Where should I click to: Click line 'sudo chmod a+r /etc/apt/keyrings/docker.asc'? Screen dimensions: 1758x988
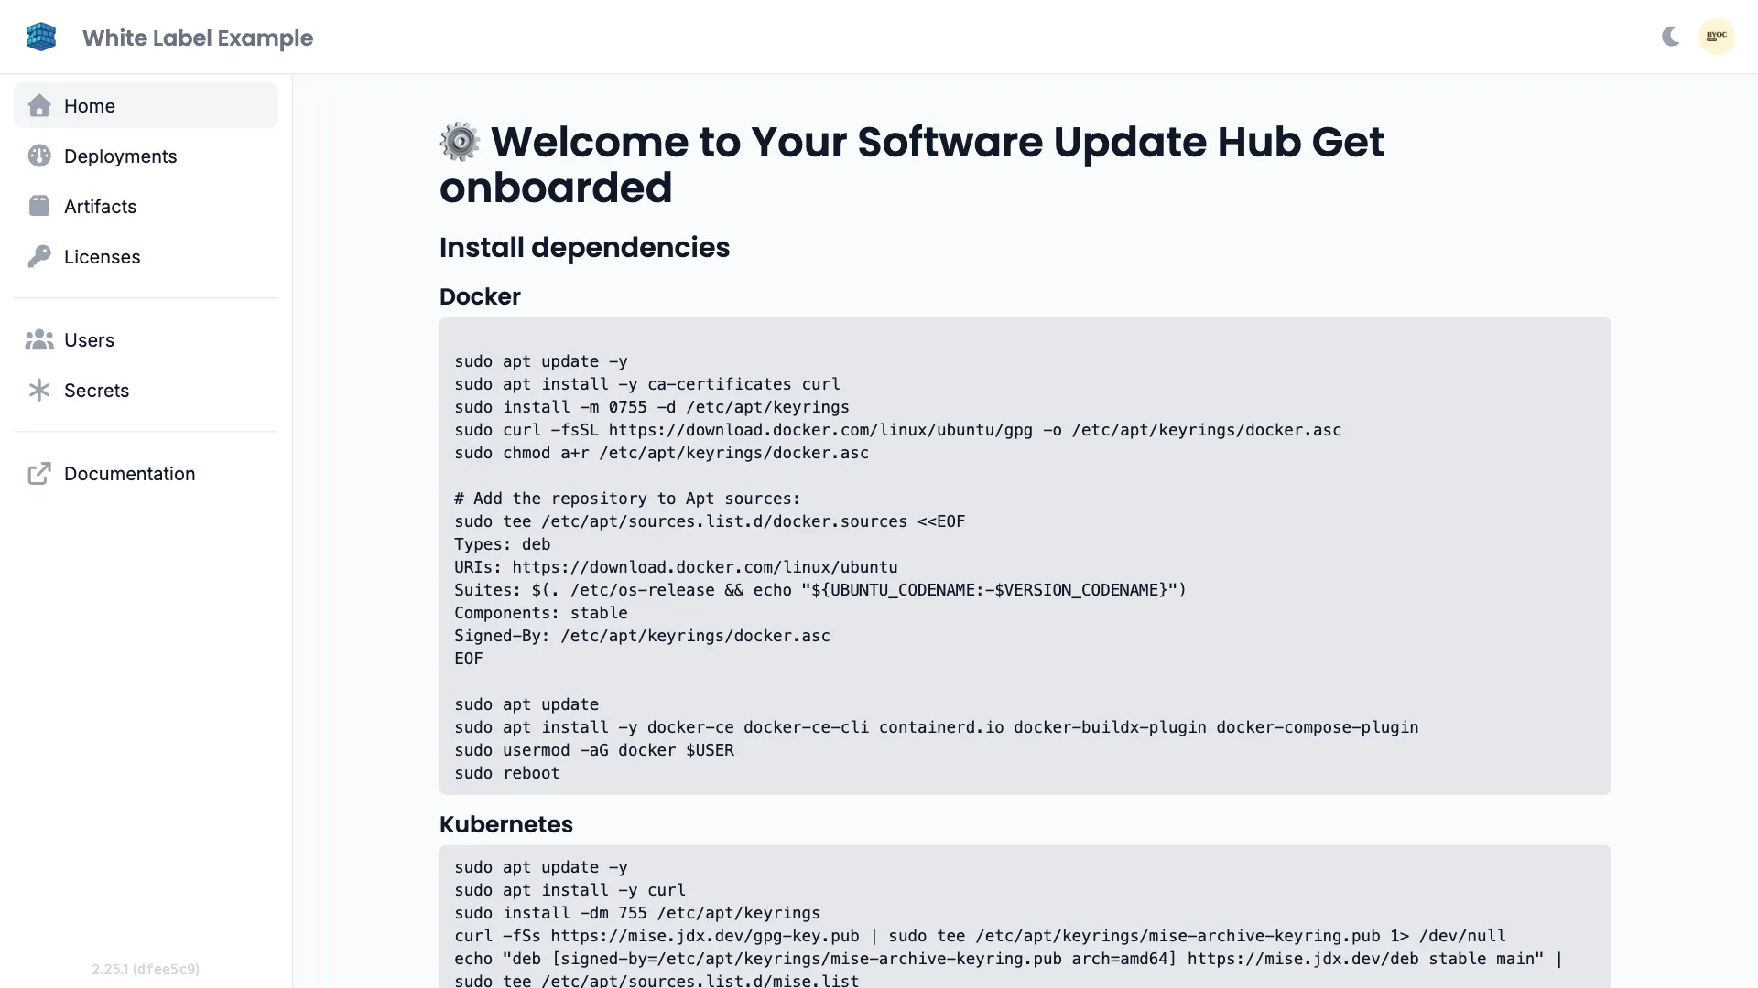click(661, 453)
